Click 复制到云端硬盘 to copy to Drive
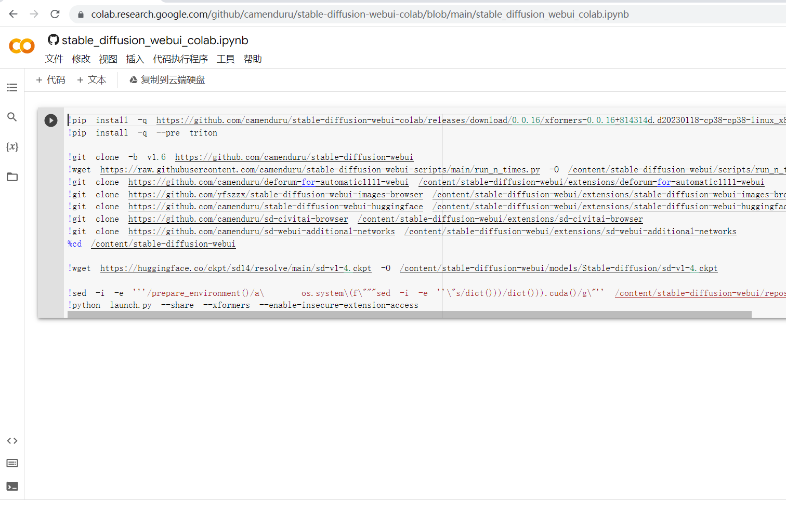Screen dimensions: 786x514 [x=167, y=80]
